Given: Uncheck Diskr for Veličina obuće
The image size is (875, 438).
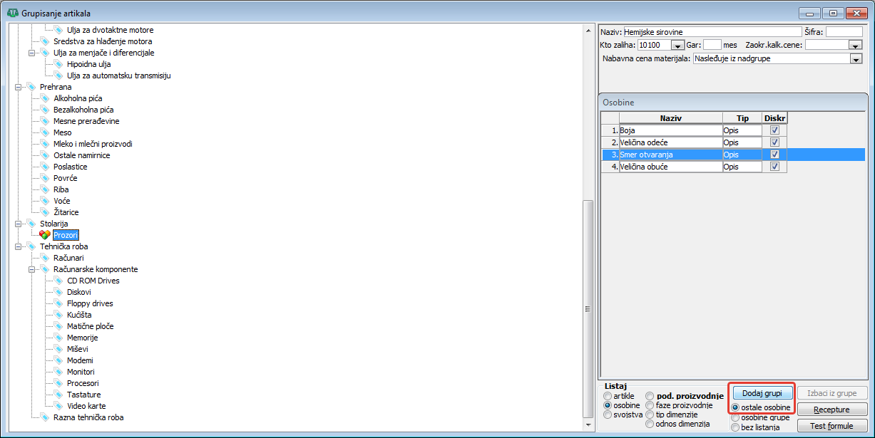Looking at the screenshot, I should 774,167.
